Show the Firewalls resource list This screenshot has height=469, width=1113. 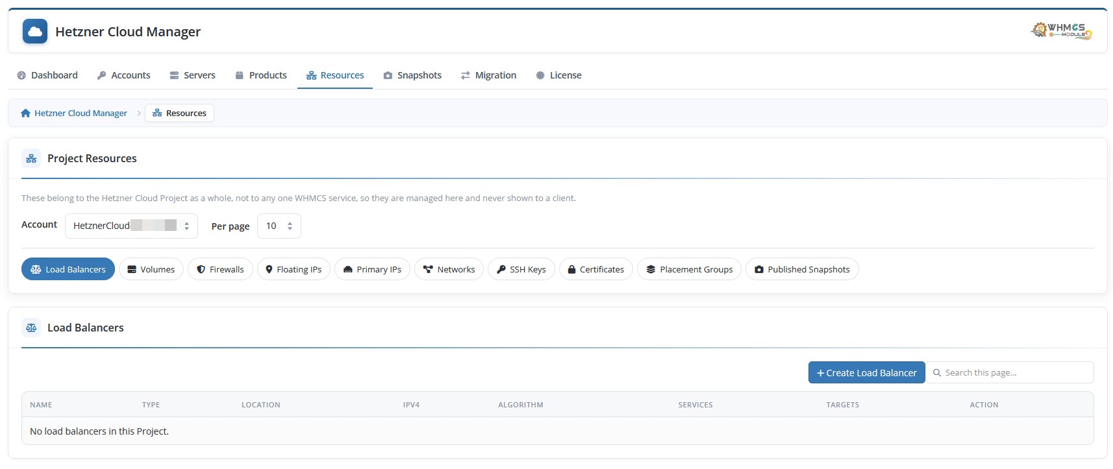220,269
